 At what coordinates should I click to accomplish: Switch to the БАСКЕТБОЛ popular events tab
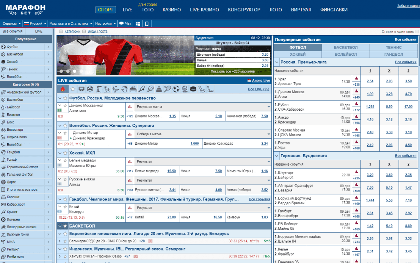click(346, 47)
